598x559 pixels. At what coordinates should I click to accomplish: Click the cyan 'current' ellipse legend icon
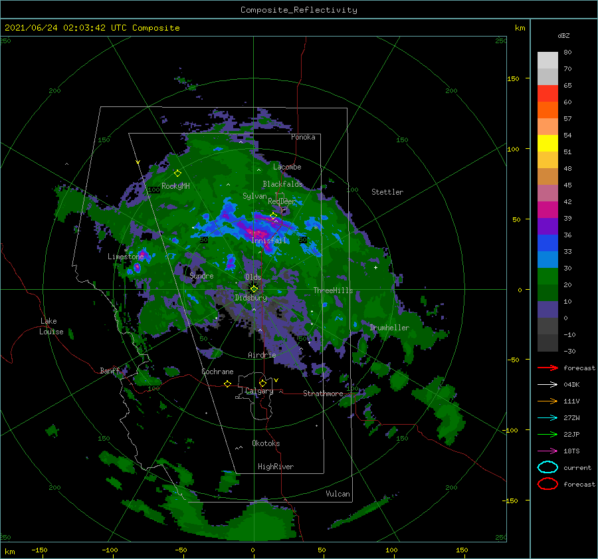[x=548, y=467]
